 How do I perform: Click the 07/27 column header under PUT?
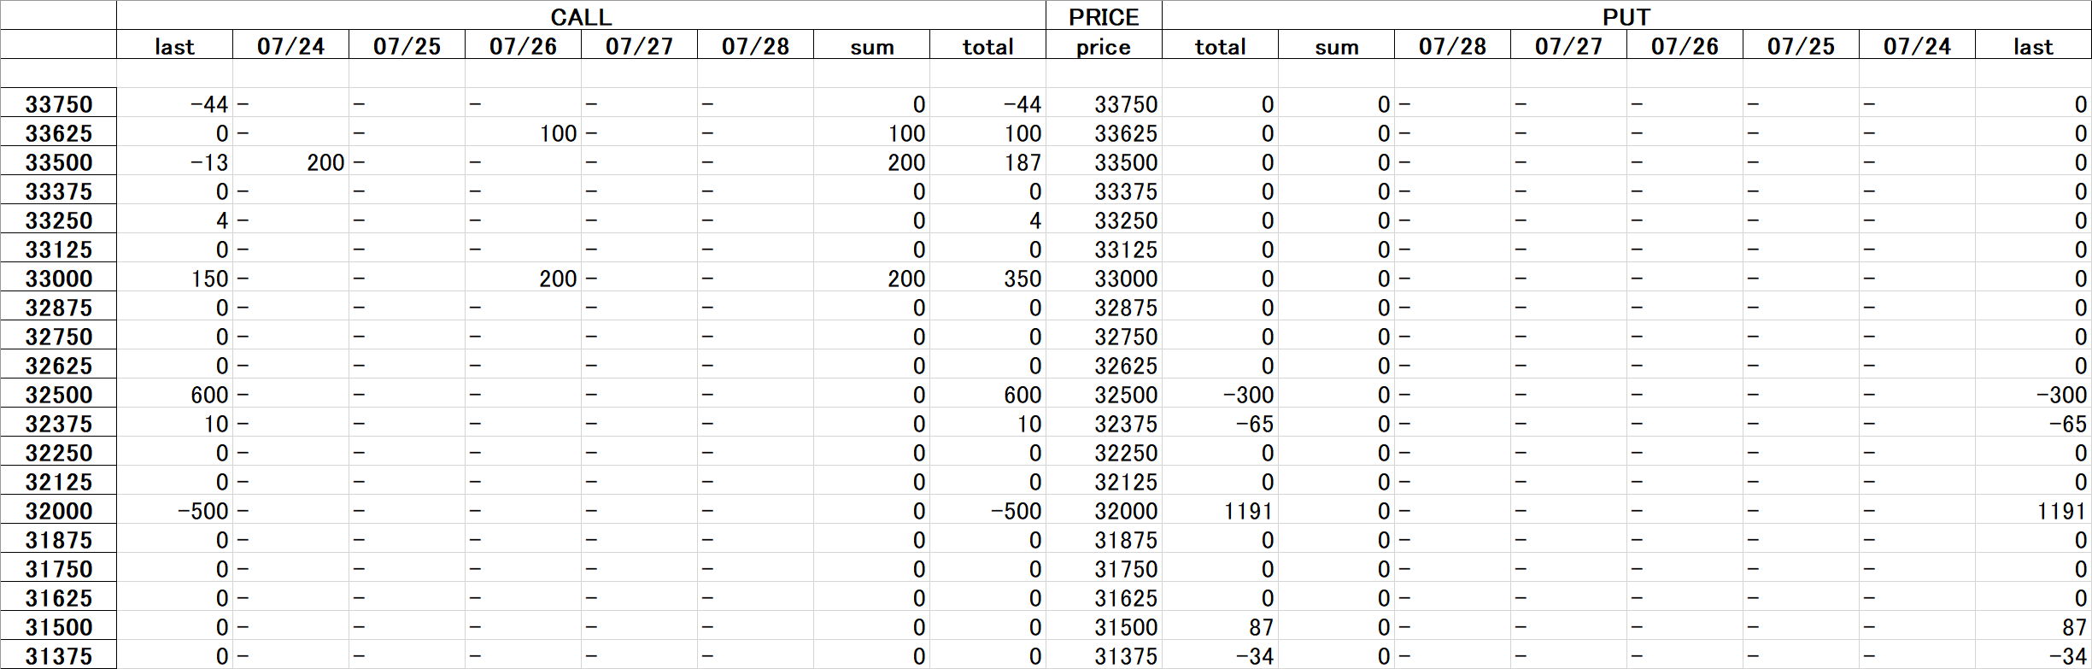click(1568, 46)
